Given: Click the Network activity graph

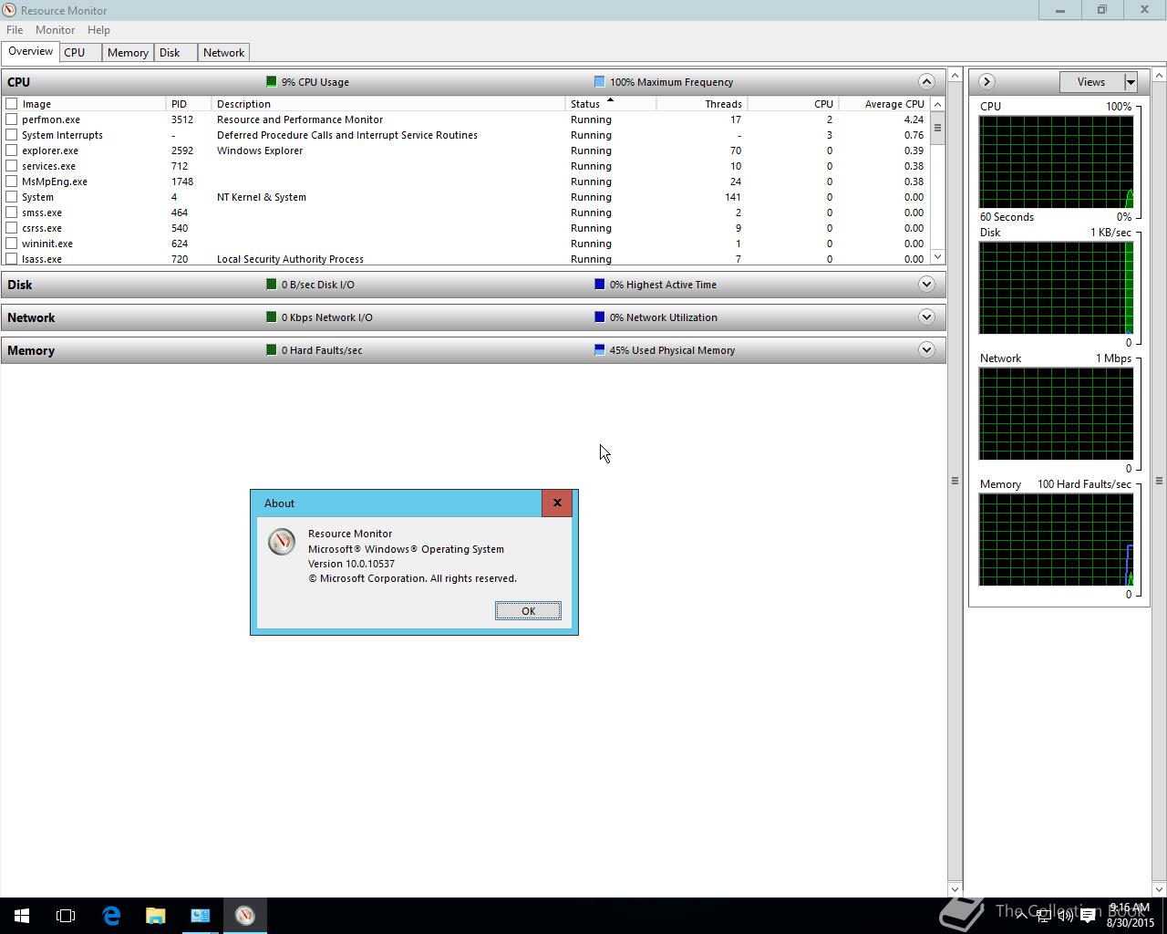Looking at the screenshot, I should point(1056,414).
